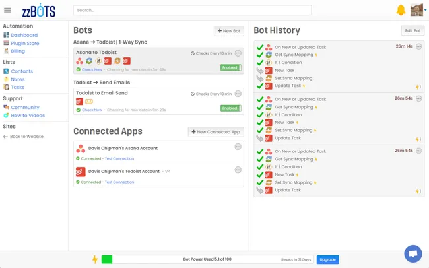Open options for the 26m 14s history run

419,46
